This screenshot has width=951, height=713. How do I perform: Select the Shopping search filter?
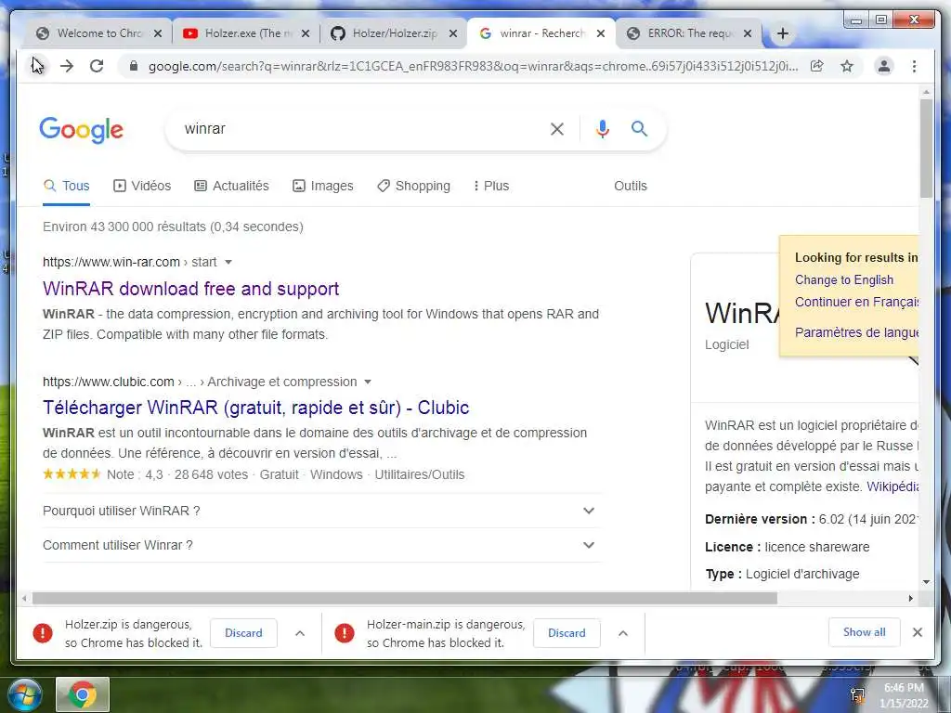[x=413, y=186]
